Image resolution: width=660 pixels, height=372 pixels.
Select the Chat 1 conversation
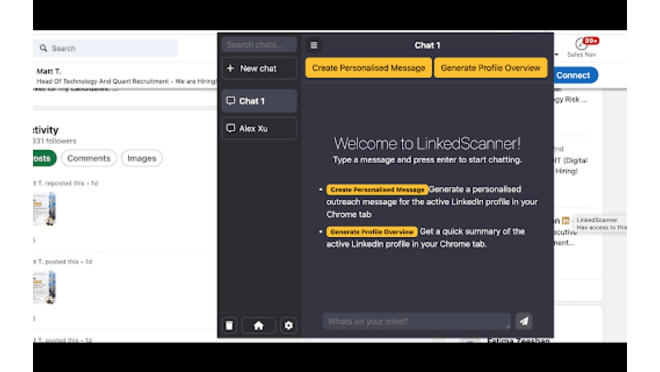pos(259,100)
